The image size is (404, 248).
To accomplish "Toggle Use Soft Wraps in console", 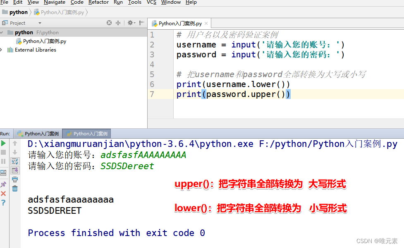I will pos(15,161).
